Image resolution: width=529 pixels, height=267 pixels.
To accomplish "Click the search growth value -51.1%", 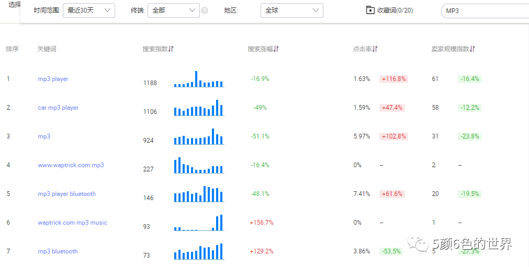I will pos(260,136).
